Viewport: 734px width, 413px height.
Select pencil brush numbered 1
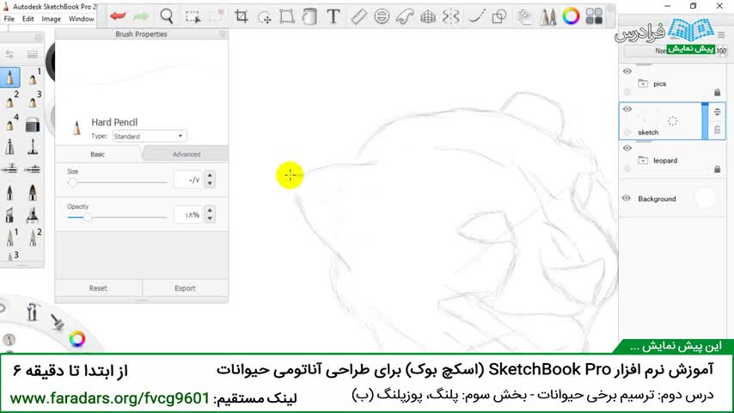pos(33,77)
